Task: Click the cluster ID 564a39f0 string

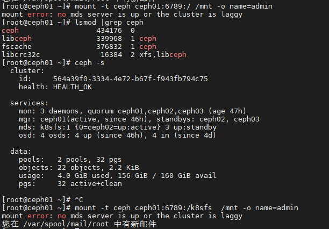Action: [x=130, y=78]
